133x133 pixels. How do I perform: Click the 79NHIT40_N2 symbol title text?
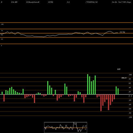pyautogui.click(x=92, y=2)
